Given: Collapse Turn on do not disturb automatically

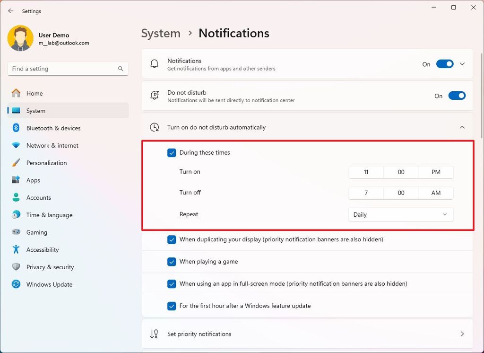Looking at the screenshot, I should pos(463,127).
